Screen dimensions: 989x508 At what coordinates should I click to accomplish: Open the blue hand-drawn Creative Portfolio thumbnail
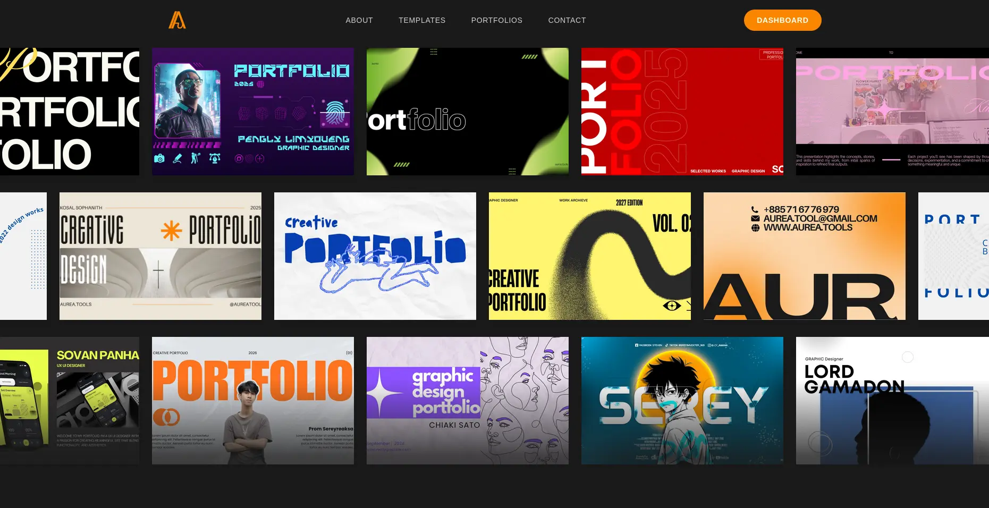(375, 256)
